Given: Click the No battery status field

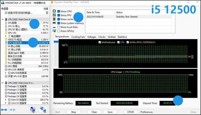Looking at the screenshot, I should click(x=83, y=103).
